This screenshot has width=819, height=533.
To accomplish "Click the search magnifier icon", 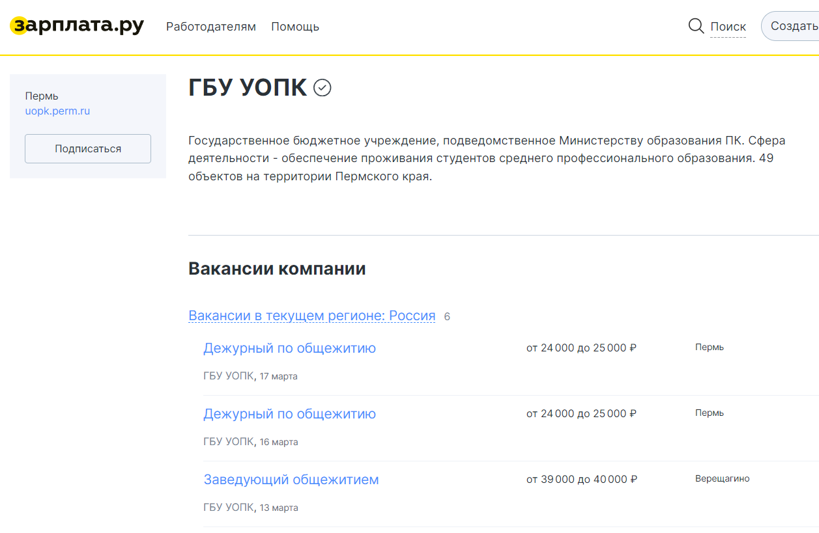I will (x=696, y=26).
